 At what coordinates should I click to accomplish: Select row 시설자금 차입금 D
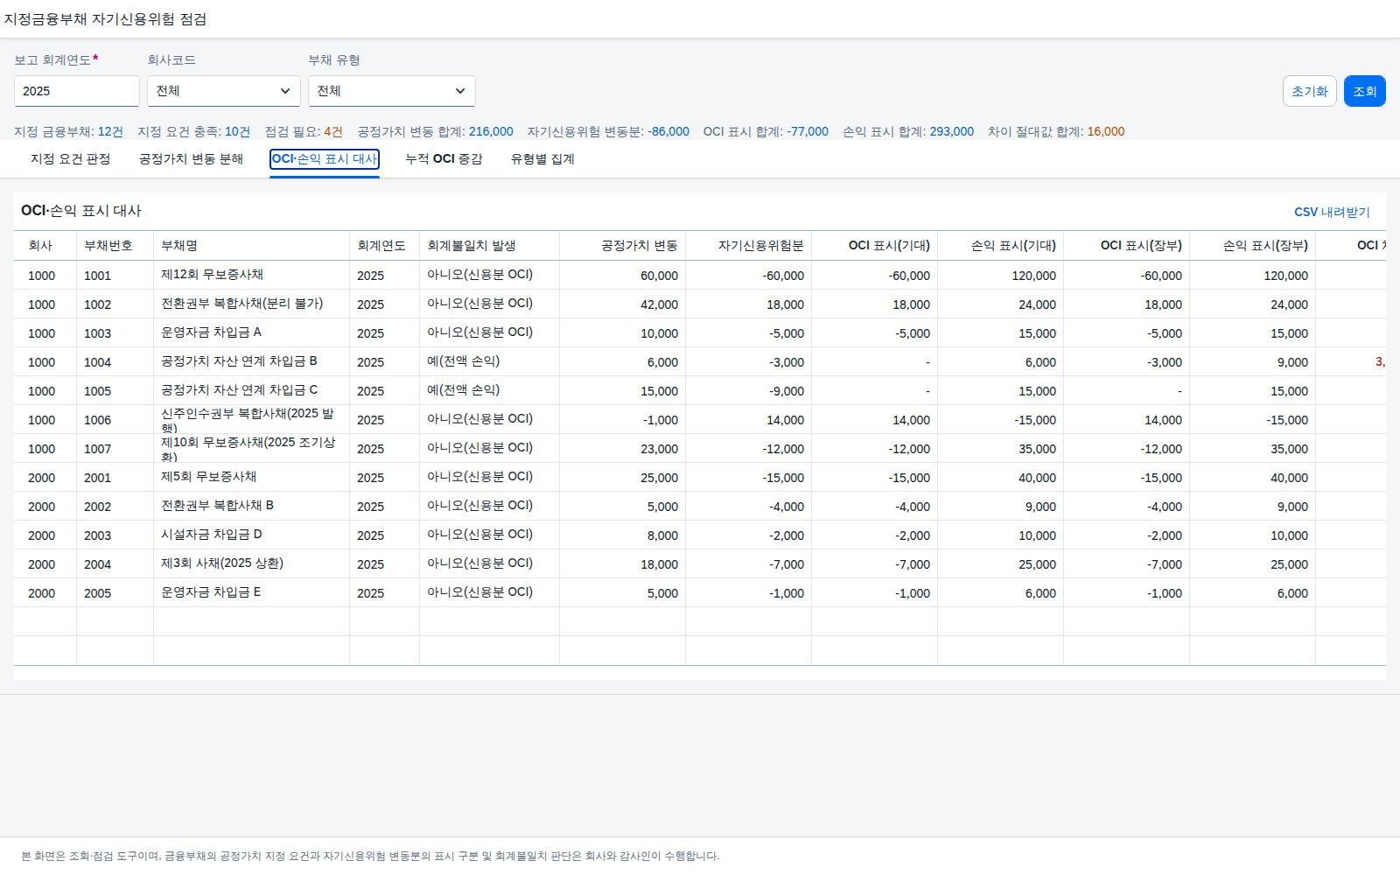tap(700, 535)
